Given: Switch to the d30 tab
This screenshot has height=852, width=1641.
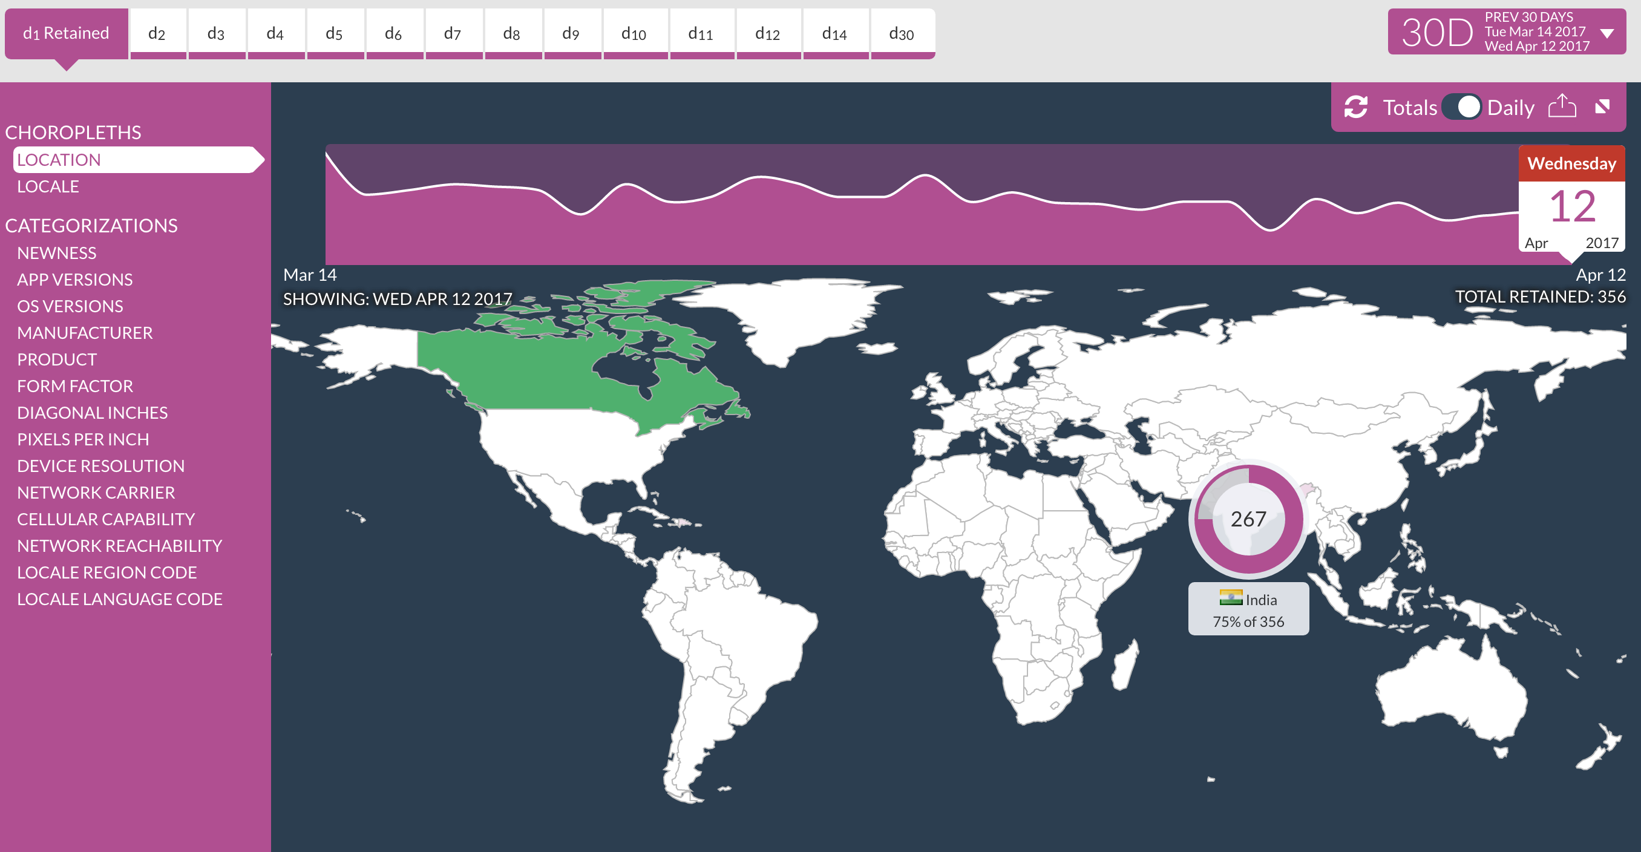Looking at the screenshot, I should click(902, 34).
